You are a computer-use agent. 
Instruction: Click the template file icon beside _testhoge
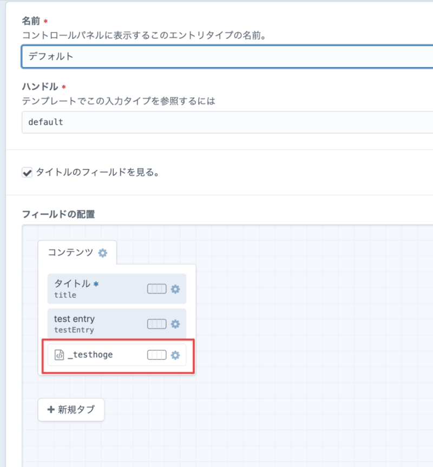(59, 355)
